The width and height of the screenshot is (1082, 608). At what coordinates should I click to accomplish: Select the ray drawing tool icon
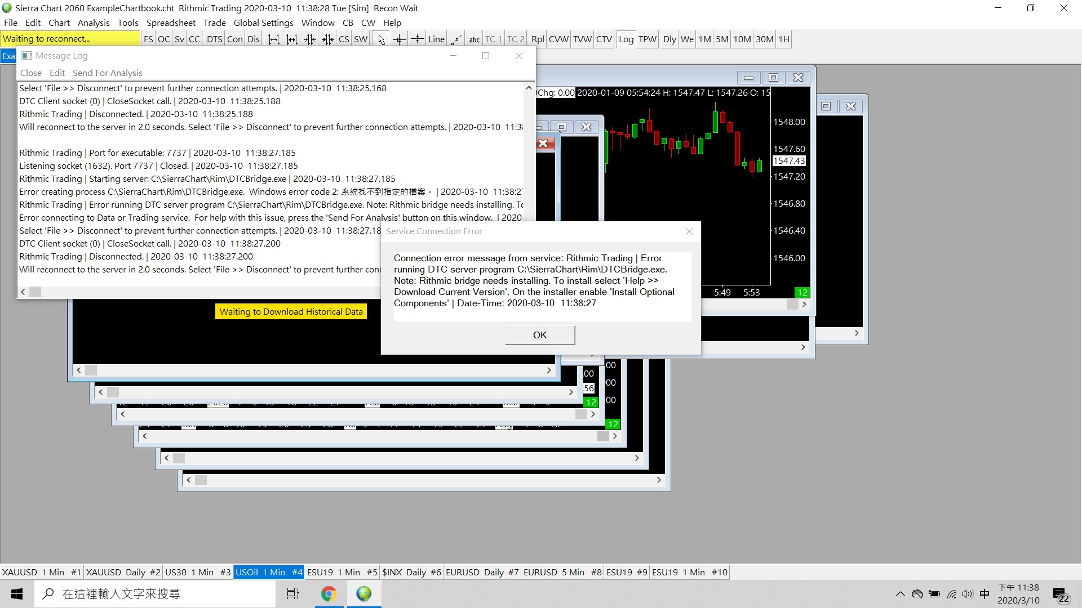[x=456, y=39]
